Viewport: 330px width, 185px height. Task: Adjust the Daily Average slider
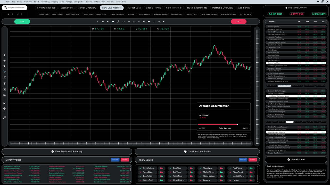click(x=237, y=124)
